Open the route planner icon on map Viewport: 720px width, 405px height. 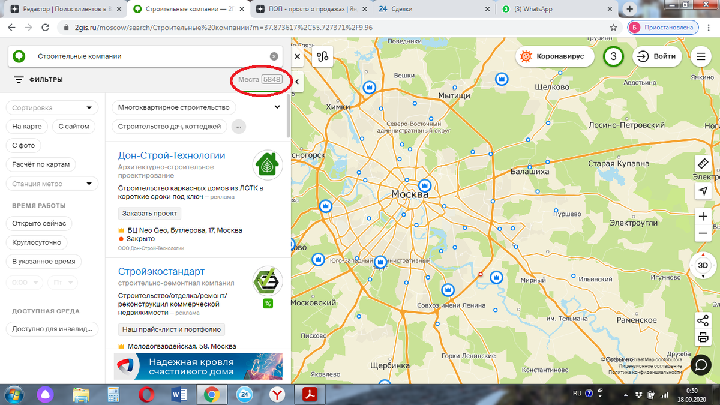323,57
